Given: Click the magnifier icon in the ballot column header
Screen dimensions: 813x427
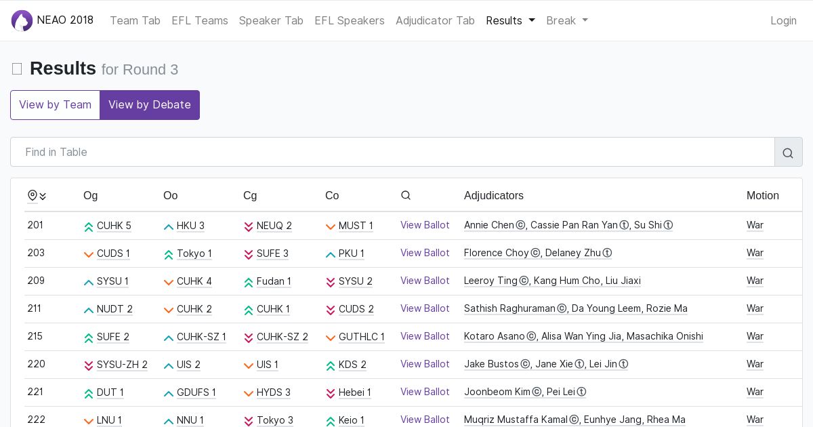Looking at the screenshot, I should click(406, 196).
